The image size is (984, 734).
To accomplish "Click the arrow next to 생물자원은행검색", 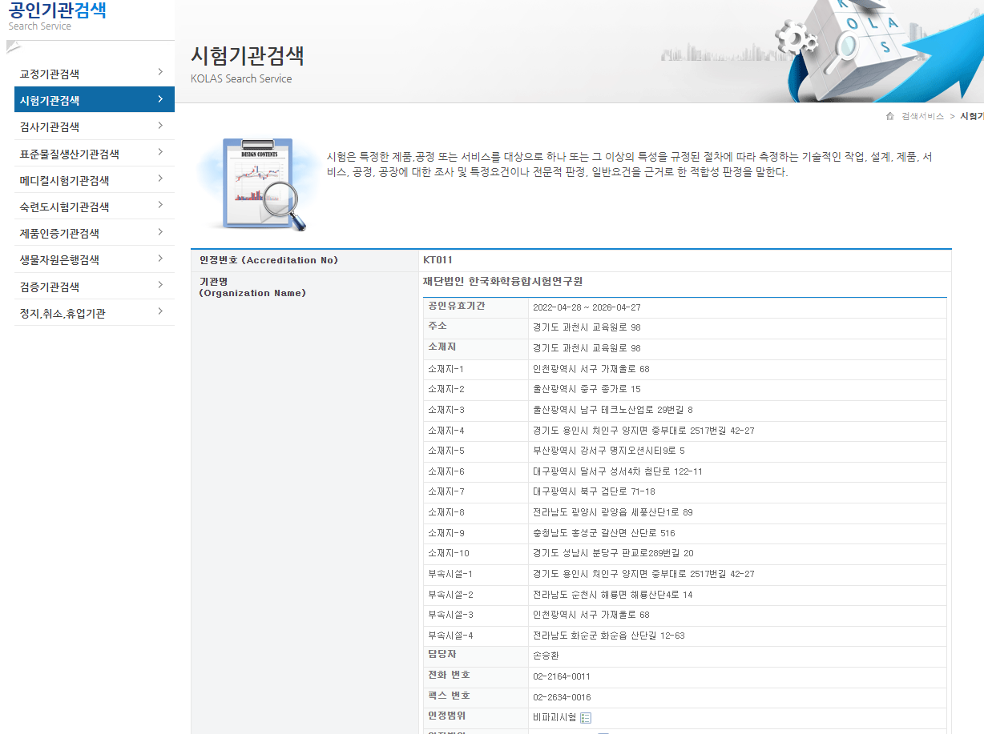I will [x=160, y=259].
